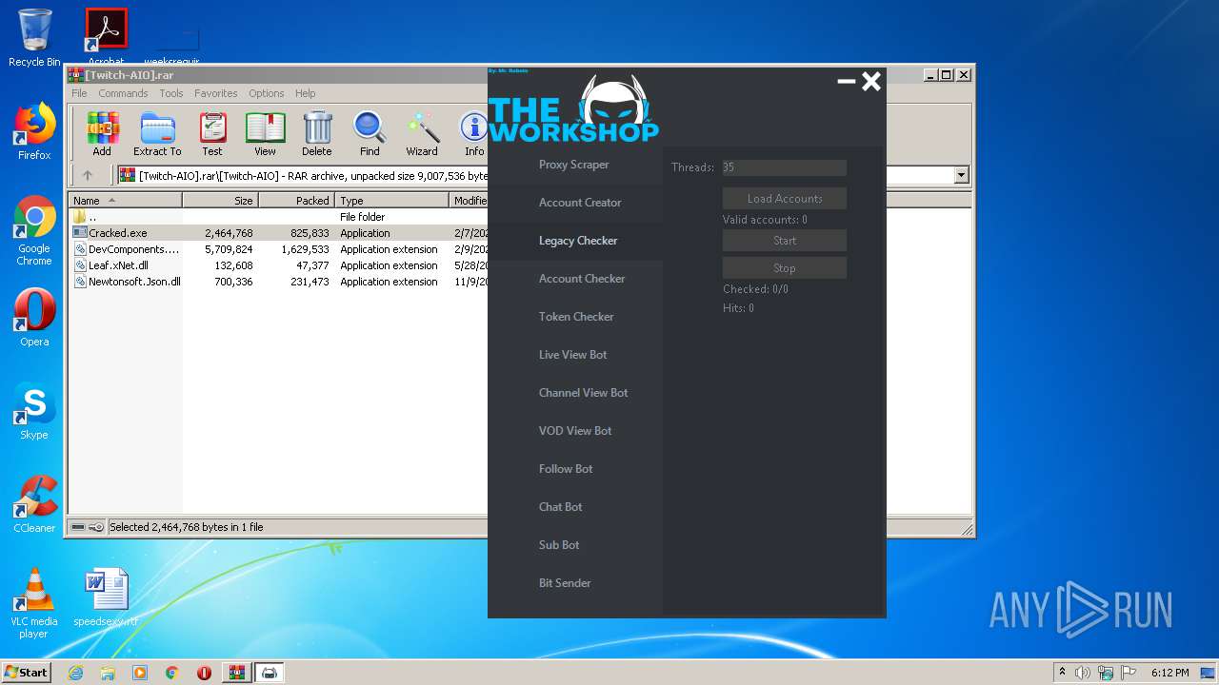The width and height of the screenshot is (1219, 685).
Task: Select the Acrobat desktop shortcut
Action: coord(107,36)
